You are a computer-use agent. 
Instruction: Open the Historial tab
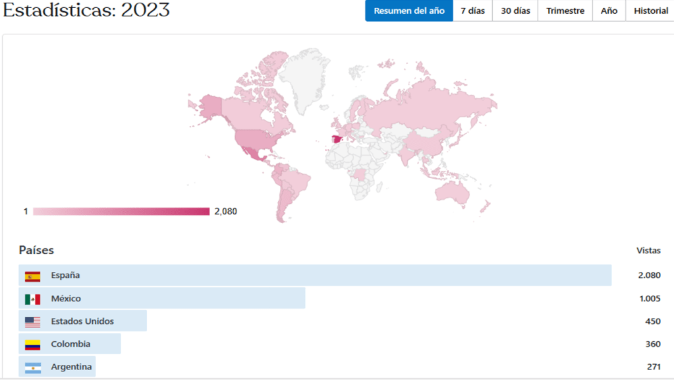coord(650,11)
